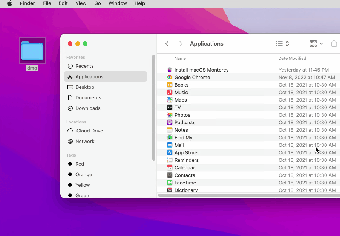The width and height of the screenshot is (340, 236).
Task: Select Applications in the sidebar
Action: pyautogui.click(x=106, y=76)
